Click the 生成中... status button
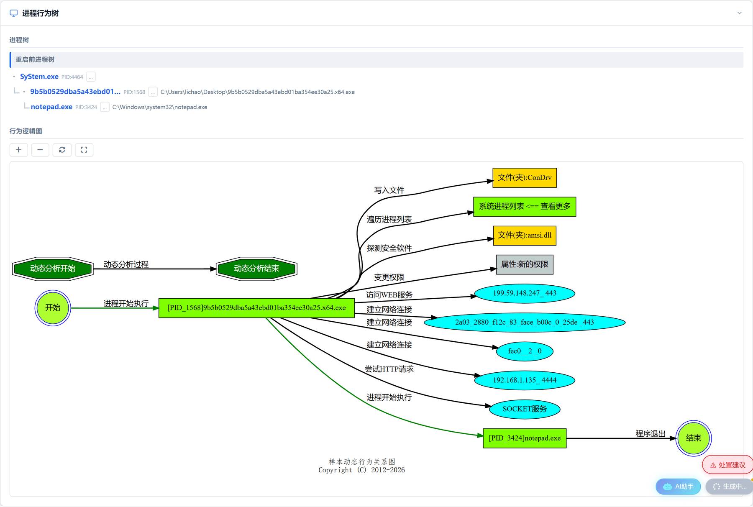This screenshot has height=507, width=753. pos(729,487)
